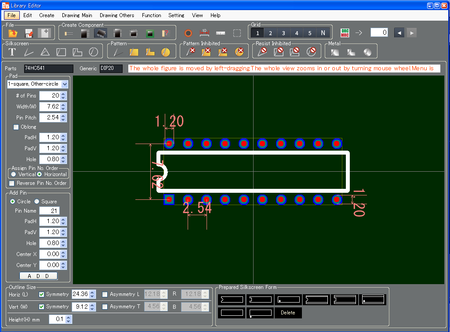Check Reverse Pin No. Order

12,183
